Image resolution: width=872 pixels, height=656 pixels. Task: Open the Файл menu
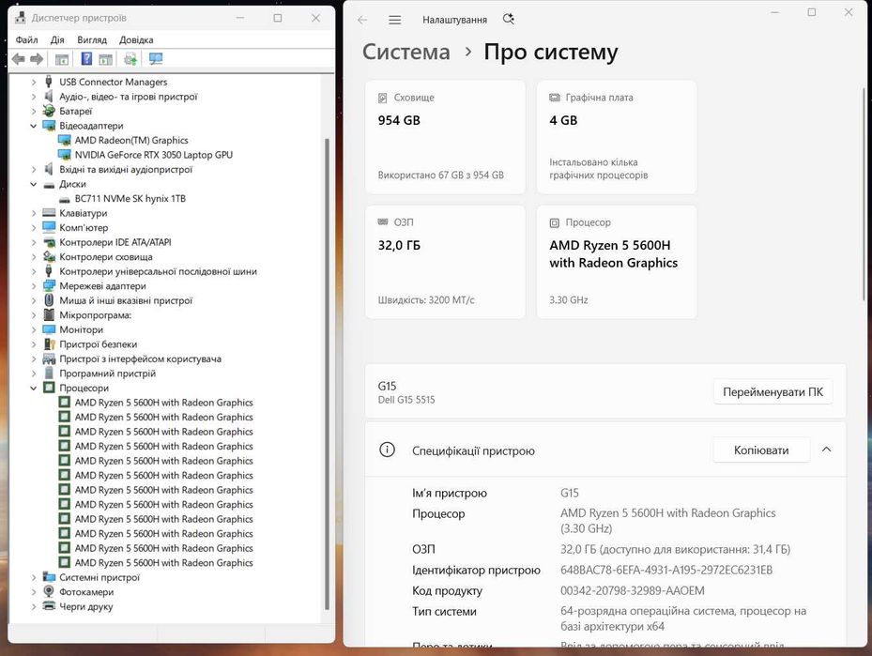point(26,40)
